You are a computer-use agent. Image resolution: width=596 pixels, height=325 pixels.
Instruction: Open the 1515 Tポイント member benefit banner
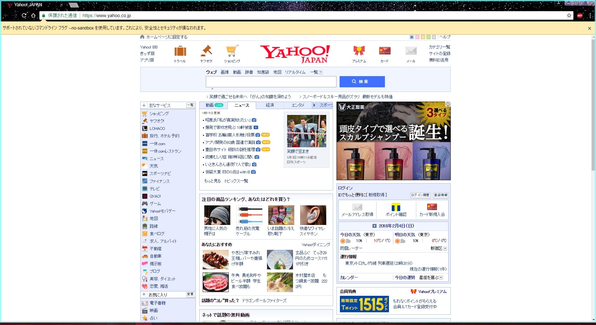364,304
